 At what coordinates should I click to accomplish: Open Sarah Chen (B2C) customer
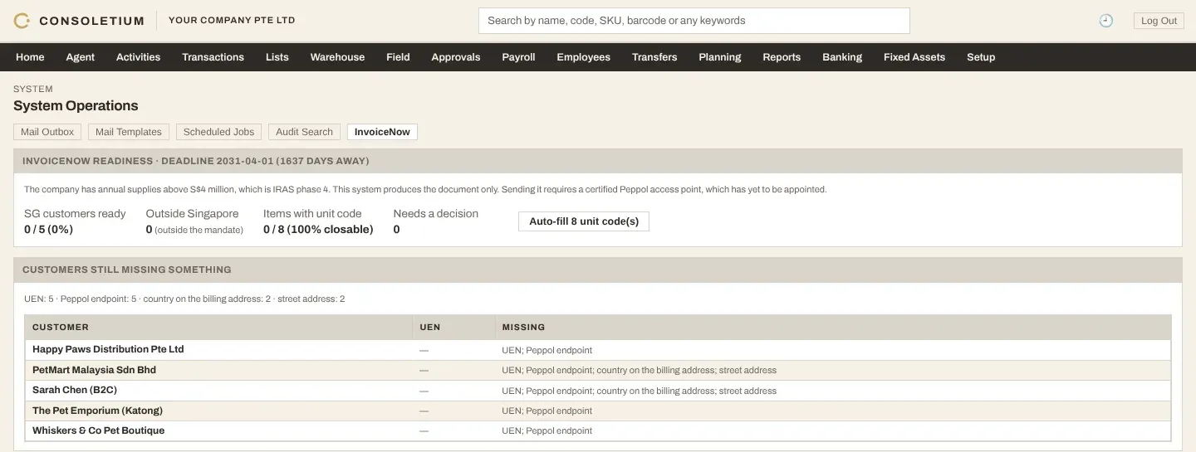(76, 390)
